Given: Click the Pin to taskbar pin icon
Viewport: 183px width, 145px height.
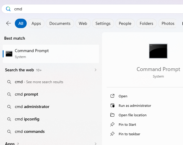Looking at the screenshot, I should coord(112,134).
